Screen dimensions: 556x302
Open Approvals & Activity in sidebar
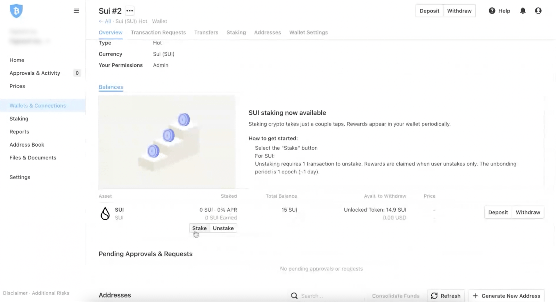click(x=35, y=73)
